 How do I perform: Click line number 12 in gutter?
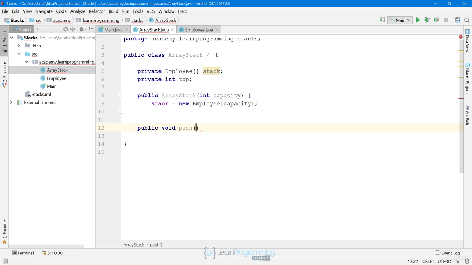[x=101, y=128]
